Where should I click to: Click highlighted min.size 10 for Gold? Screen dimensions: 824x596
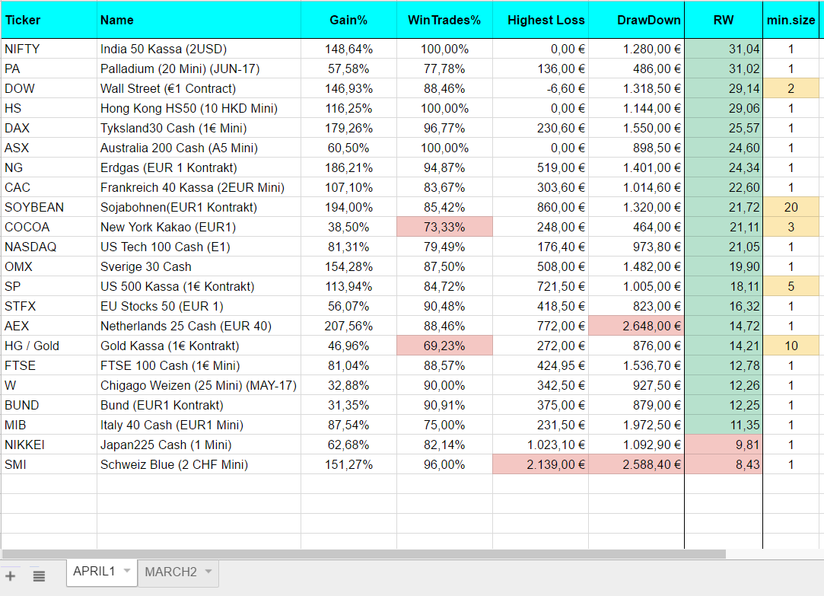pyautogui.click(x=791, y=346)
